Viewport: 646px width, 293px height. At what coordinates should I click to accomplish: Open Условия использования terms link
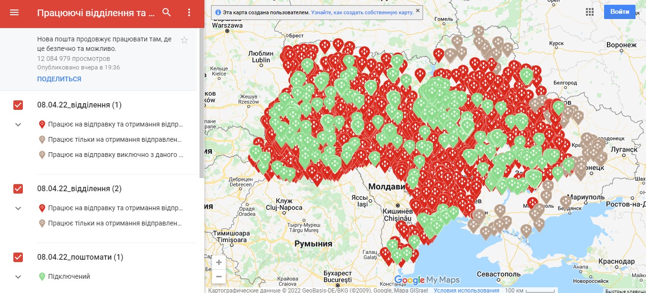pyautogui.click(x=466, y=290)
